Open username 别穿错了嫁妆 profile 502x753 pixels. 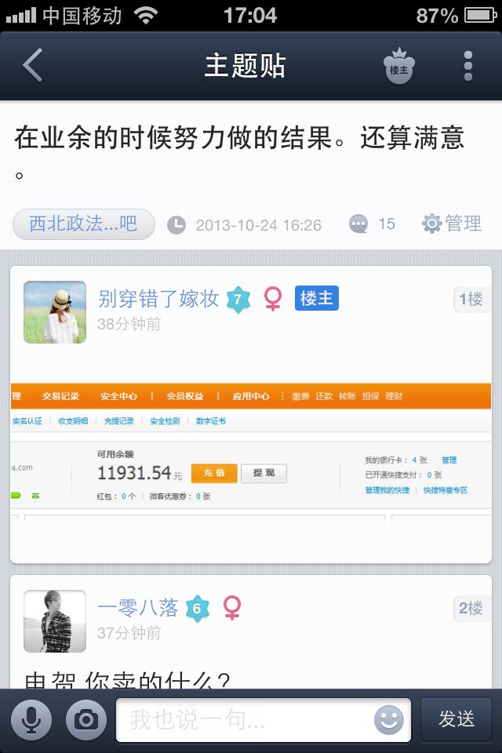pyautogui.click(x=158, y=299)
